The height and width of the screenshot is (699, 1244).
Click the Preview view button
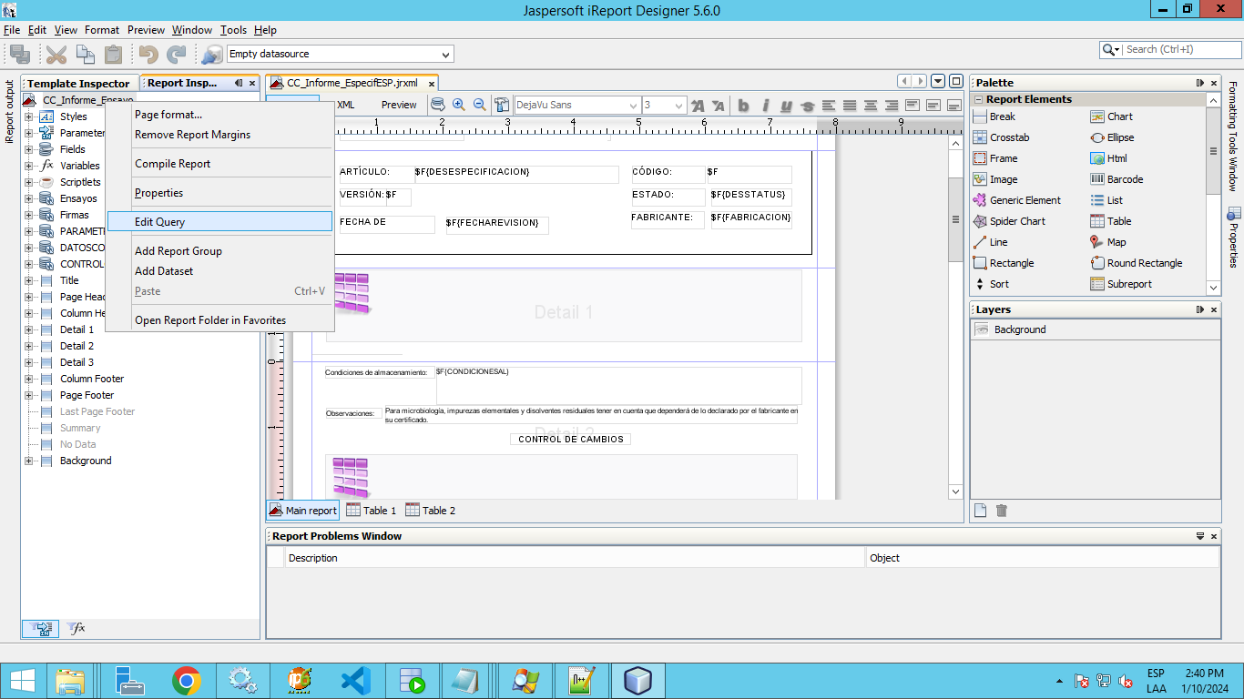click(399, 105)
